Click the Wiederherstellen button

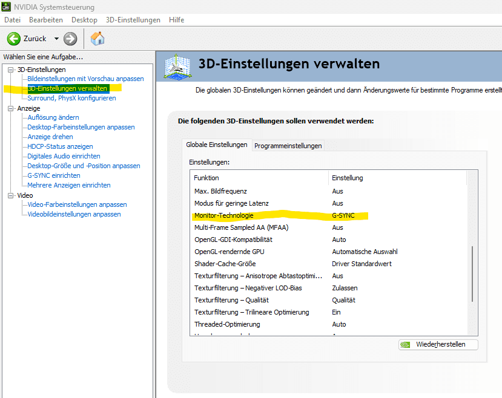pyautogui.click(x=438, y=345)
